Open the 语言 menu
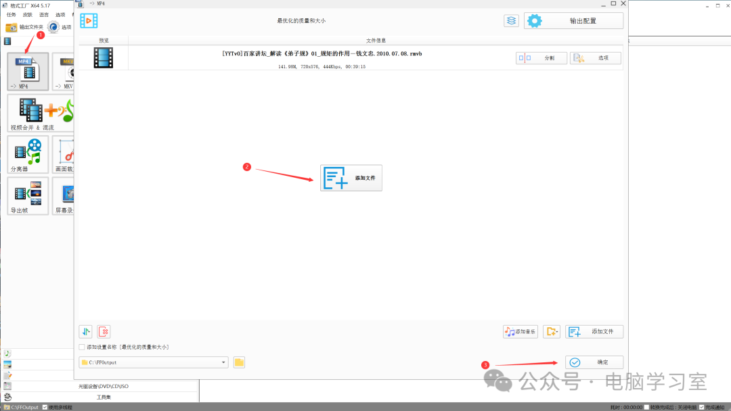This screenshot has width=731, height=411. (44, 15)
